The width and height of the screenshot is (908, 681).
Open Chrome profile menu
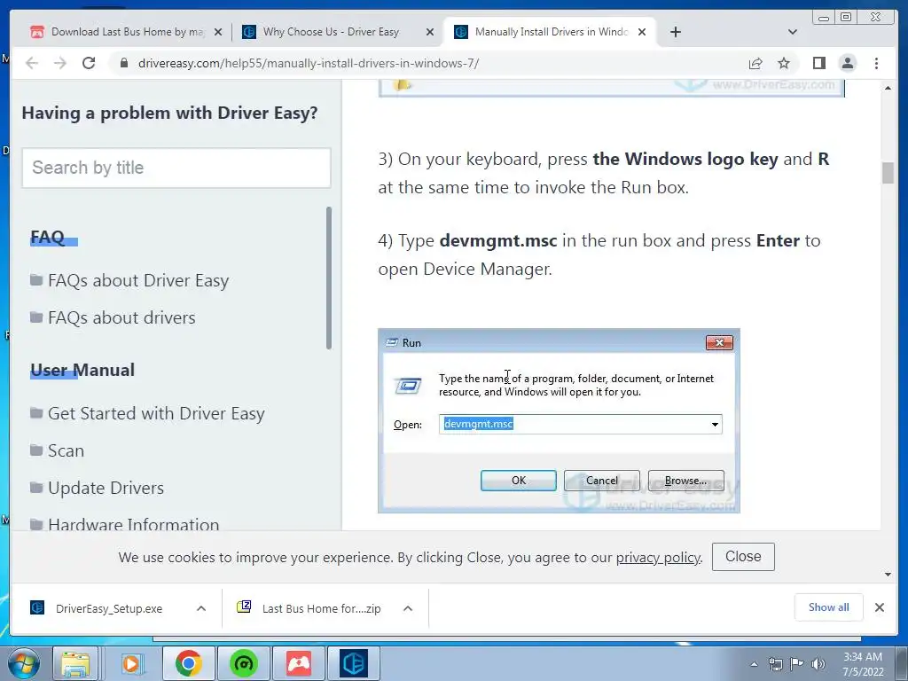pos(847,63)
